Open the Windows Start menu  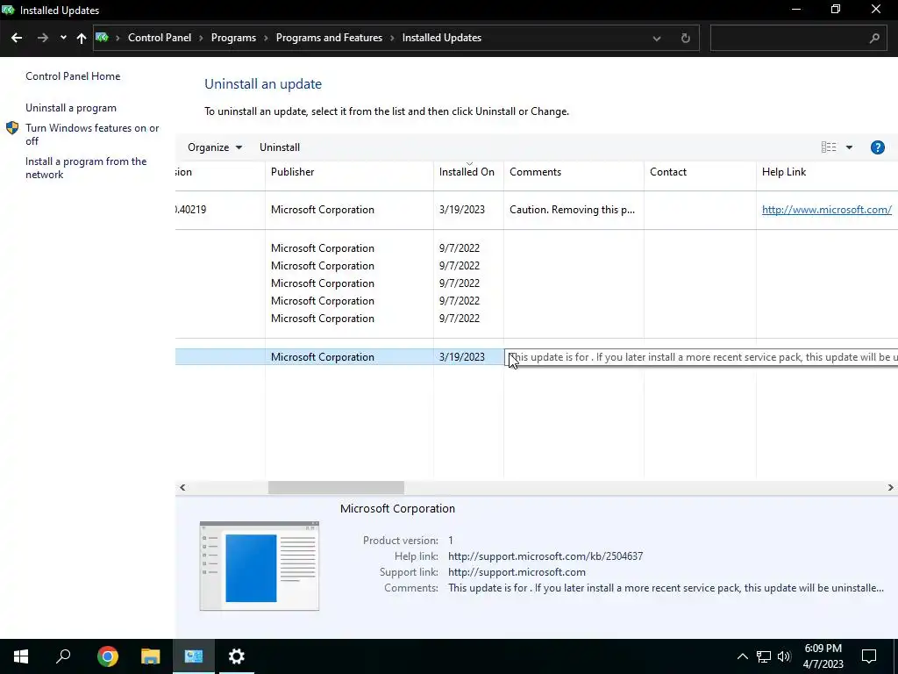[21, 656]
